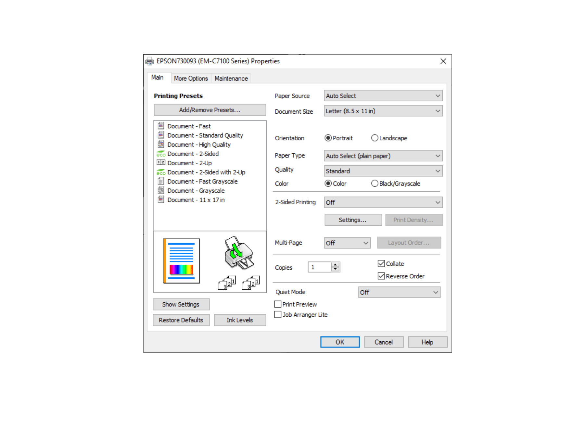Click the Document - Fast Grayscale preset icon
Image resolution: width=572 pixels, height=442 pixels.
tap(161, 181)
